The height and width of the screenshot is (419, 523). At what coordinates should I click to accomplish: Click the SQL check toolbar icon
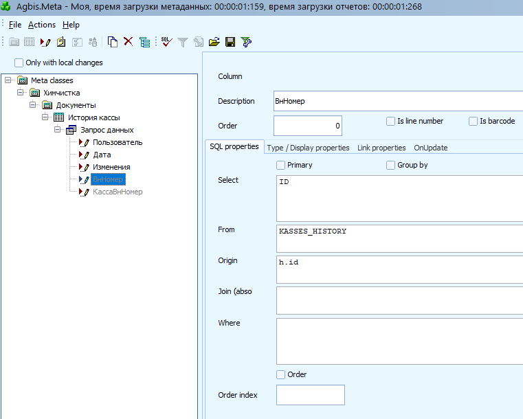(166, 42)
